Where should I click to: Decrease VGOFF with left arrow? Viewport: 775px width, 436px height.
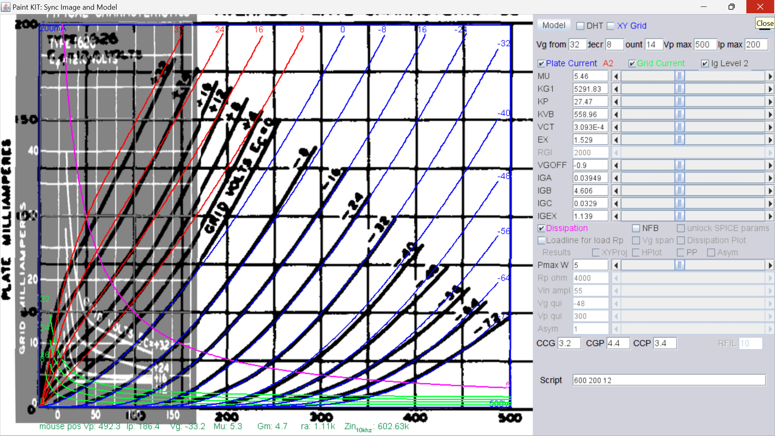click(616, 166)
